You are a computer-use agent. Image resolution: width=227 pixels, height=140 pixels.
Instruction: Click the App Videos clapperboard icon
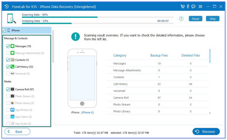(13, 117)
